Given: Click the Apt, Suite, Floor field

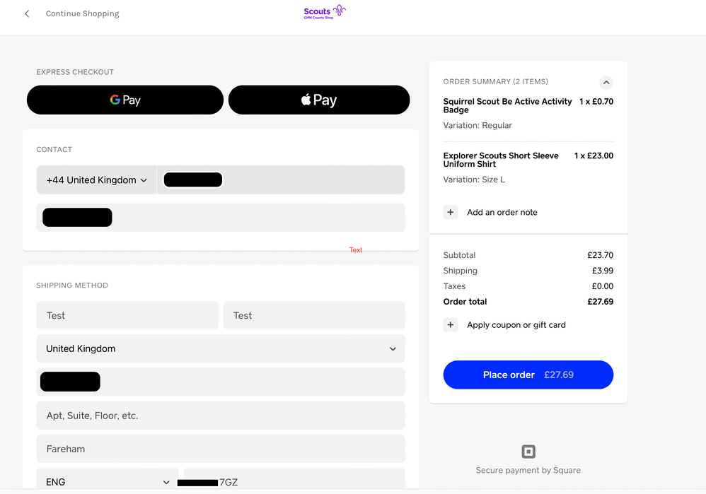Looking at the screenshot, I should (x=221, y=416).
